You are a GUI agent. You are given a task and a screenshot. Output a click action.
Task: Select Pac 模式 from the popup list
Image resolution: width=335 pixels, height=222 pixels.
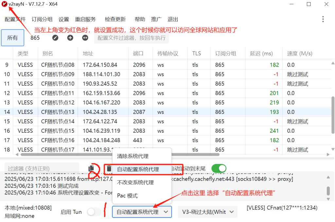tap(142, 196)
